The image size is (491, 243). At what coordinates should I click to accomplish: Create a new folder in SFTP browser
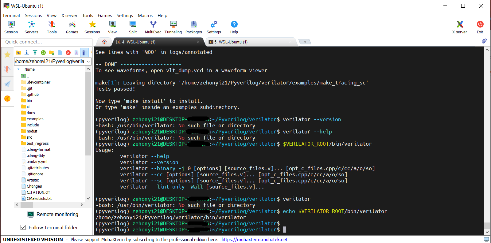click(52, 53)
